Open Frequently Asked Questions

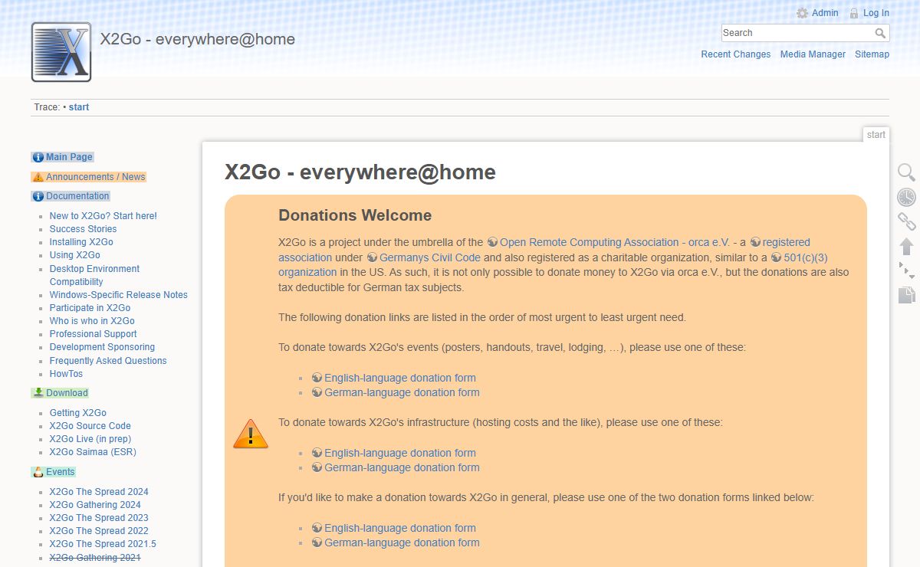(x=108, y=361)
